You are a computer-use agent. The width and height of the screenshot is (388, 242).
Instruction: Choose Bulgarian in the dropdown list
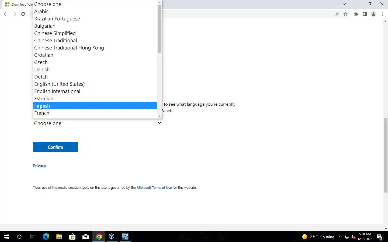click(x=95, y=26)
